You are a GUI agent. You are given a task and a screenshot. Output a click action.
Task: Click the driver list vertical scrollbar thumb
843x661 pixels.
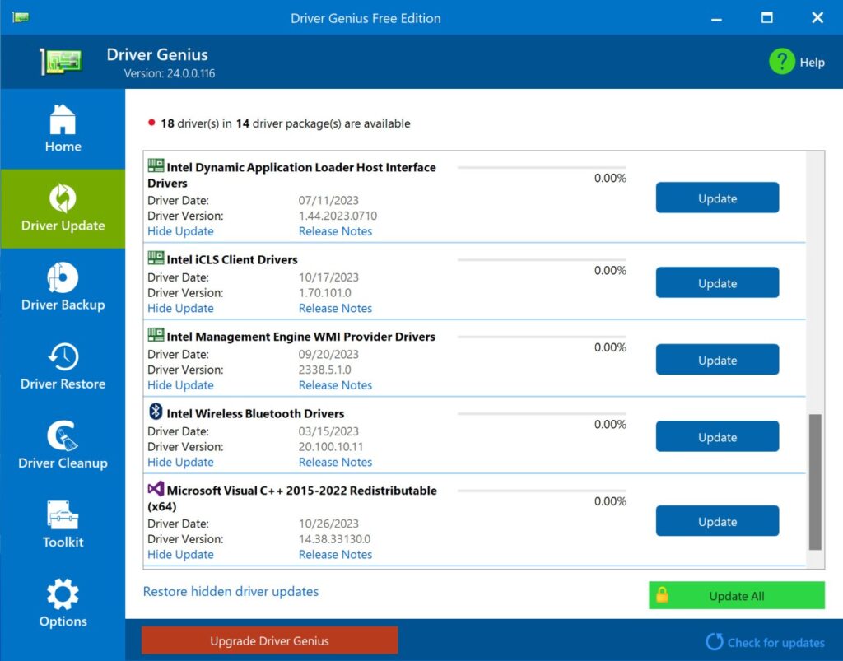[815, 482]
